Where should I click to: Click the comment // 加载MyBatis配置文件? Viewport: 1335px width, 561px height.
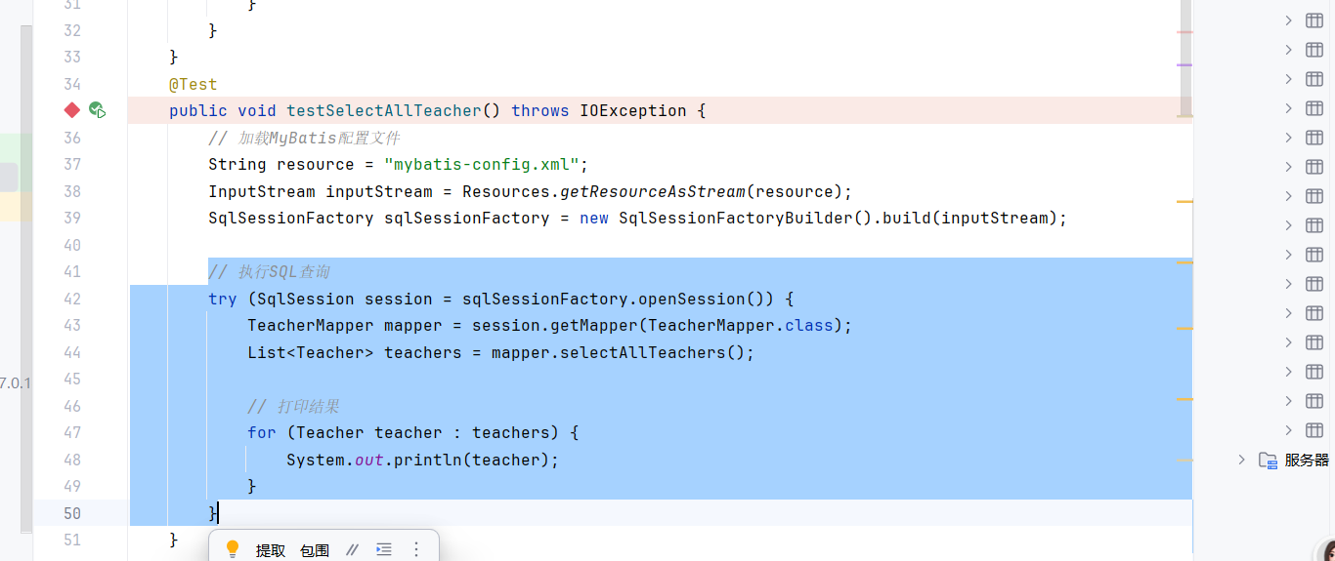click(x=304, y=138)
